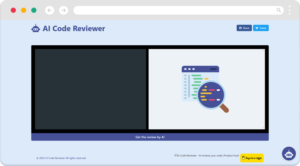Open the browser three-dot menu
Viewport: 300px width, 166px height.
tap(289, 10)
